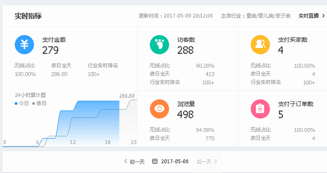Click the visitors count 288
Screen dimensions: 327x173
tap(185, 50)
